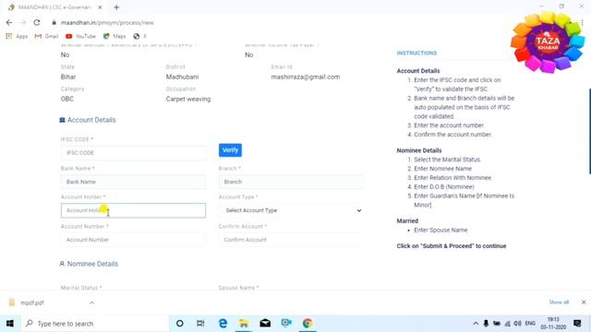
Task: Open Cortana from the taskbar
Action: click(180, 324)
